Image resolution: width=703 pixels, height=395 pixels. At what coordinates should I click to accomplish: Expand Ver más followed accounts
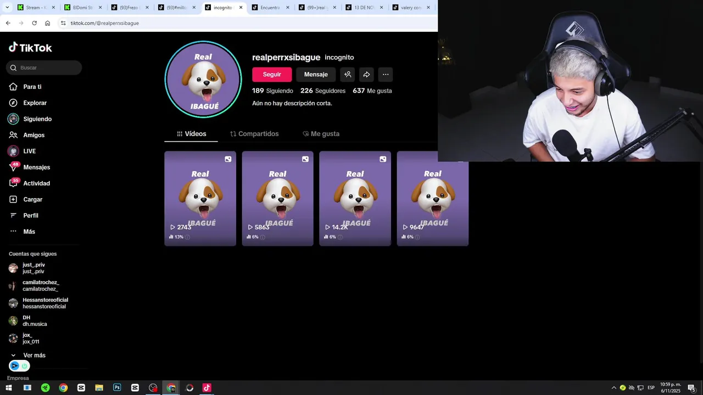29,356
